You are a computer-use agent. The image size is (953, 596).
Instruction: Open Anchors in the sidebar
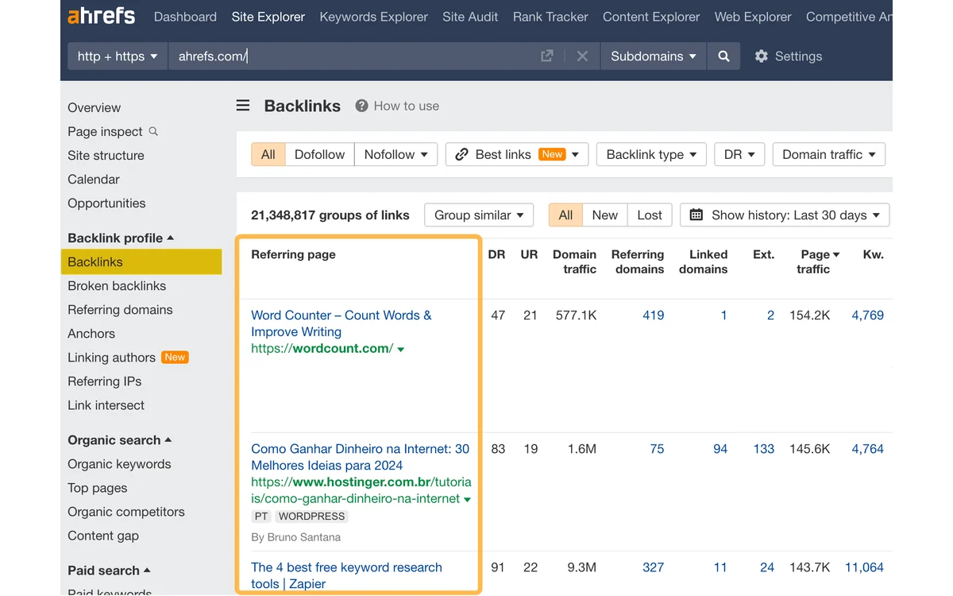(91, 333)
